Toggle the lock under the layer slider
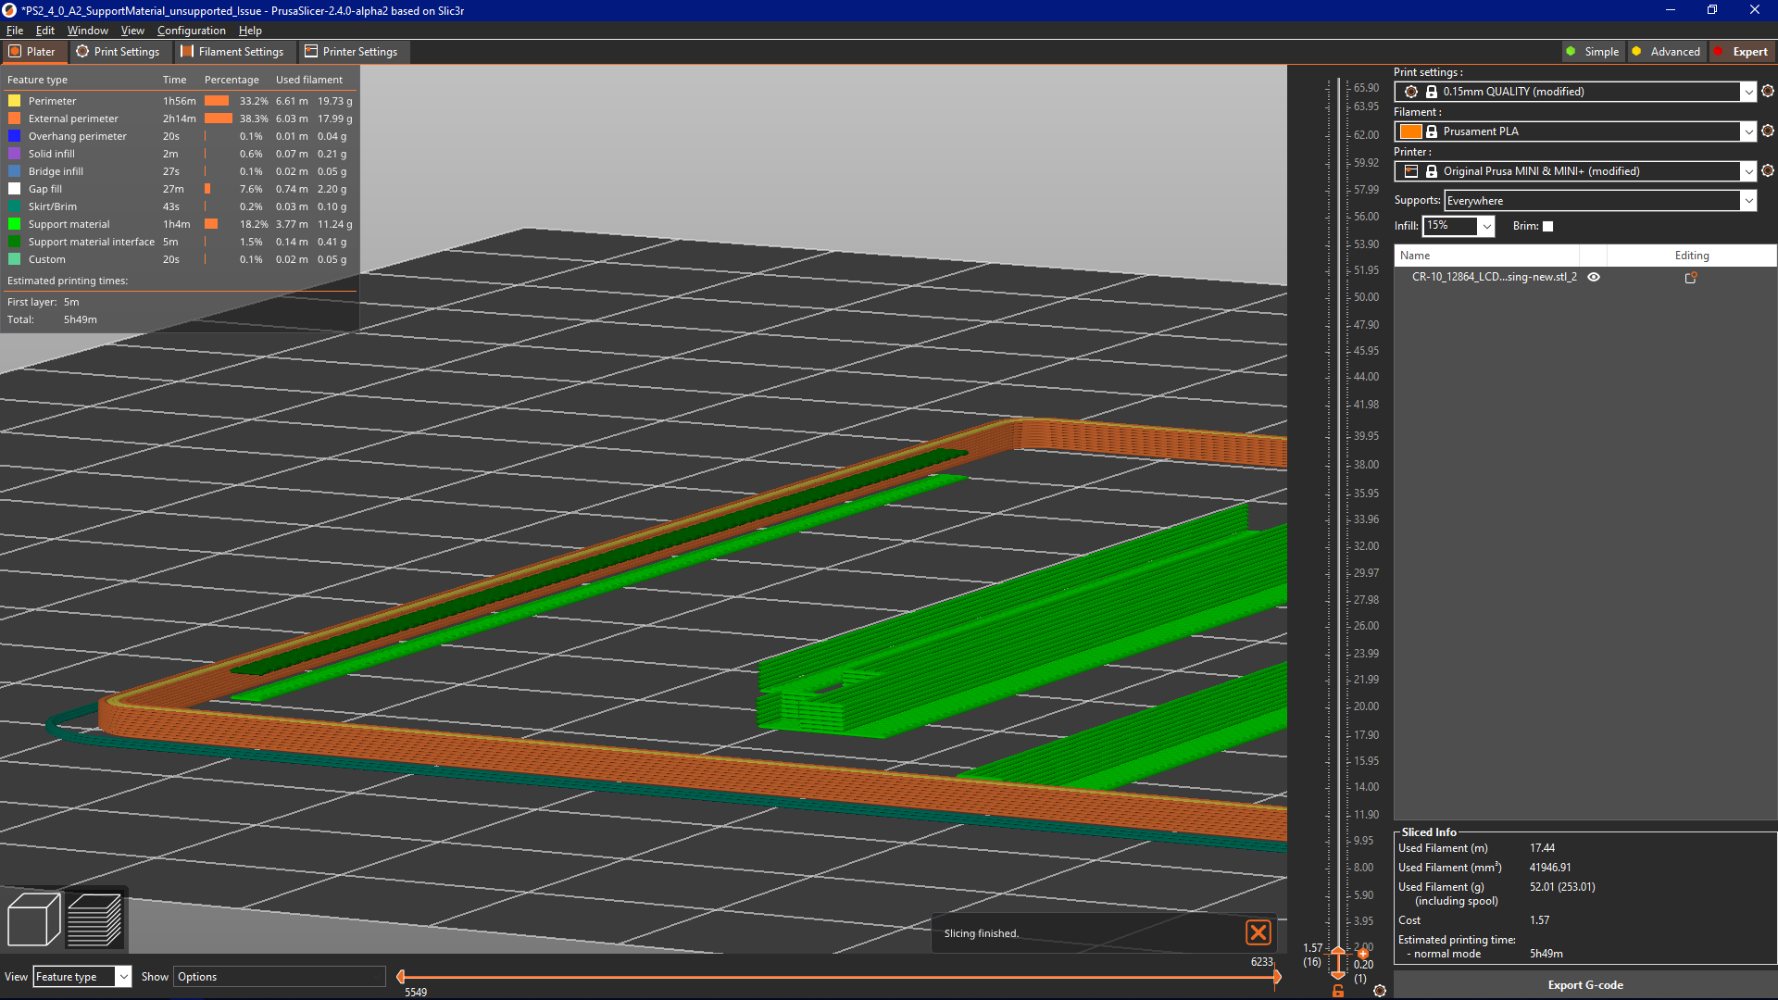 tap(1338, 991)
